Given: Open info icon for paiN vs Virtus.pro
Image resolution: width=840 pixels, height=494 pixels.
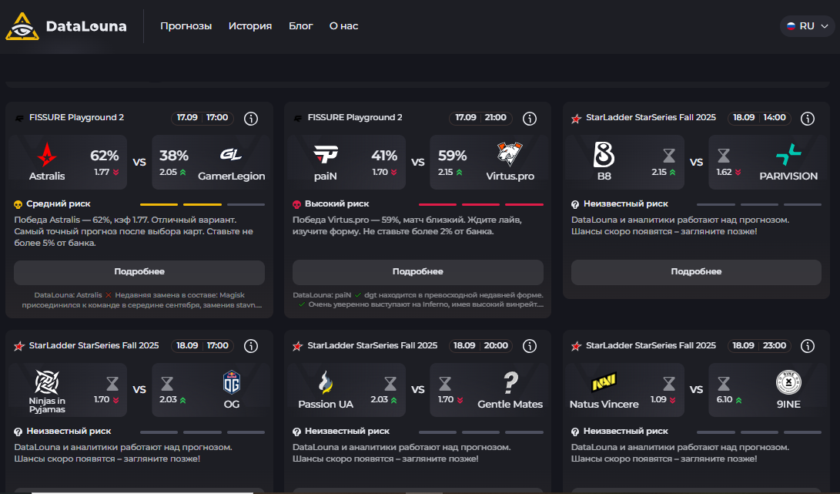Looking at the screenshot, I should point(529,119).
